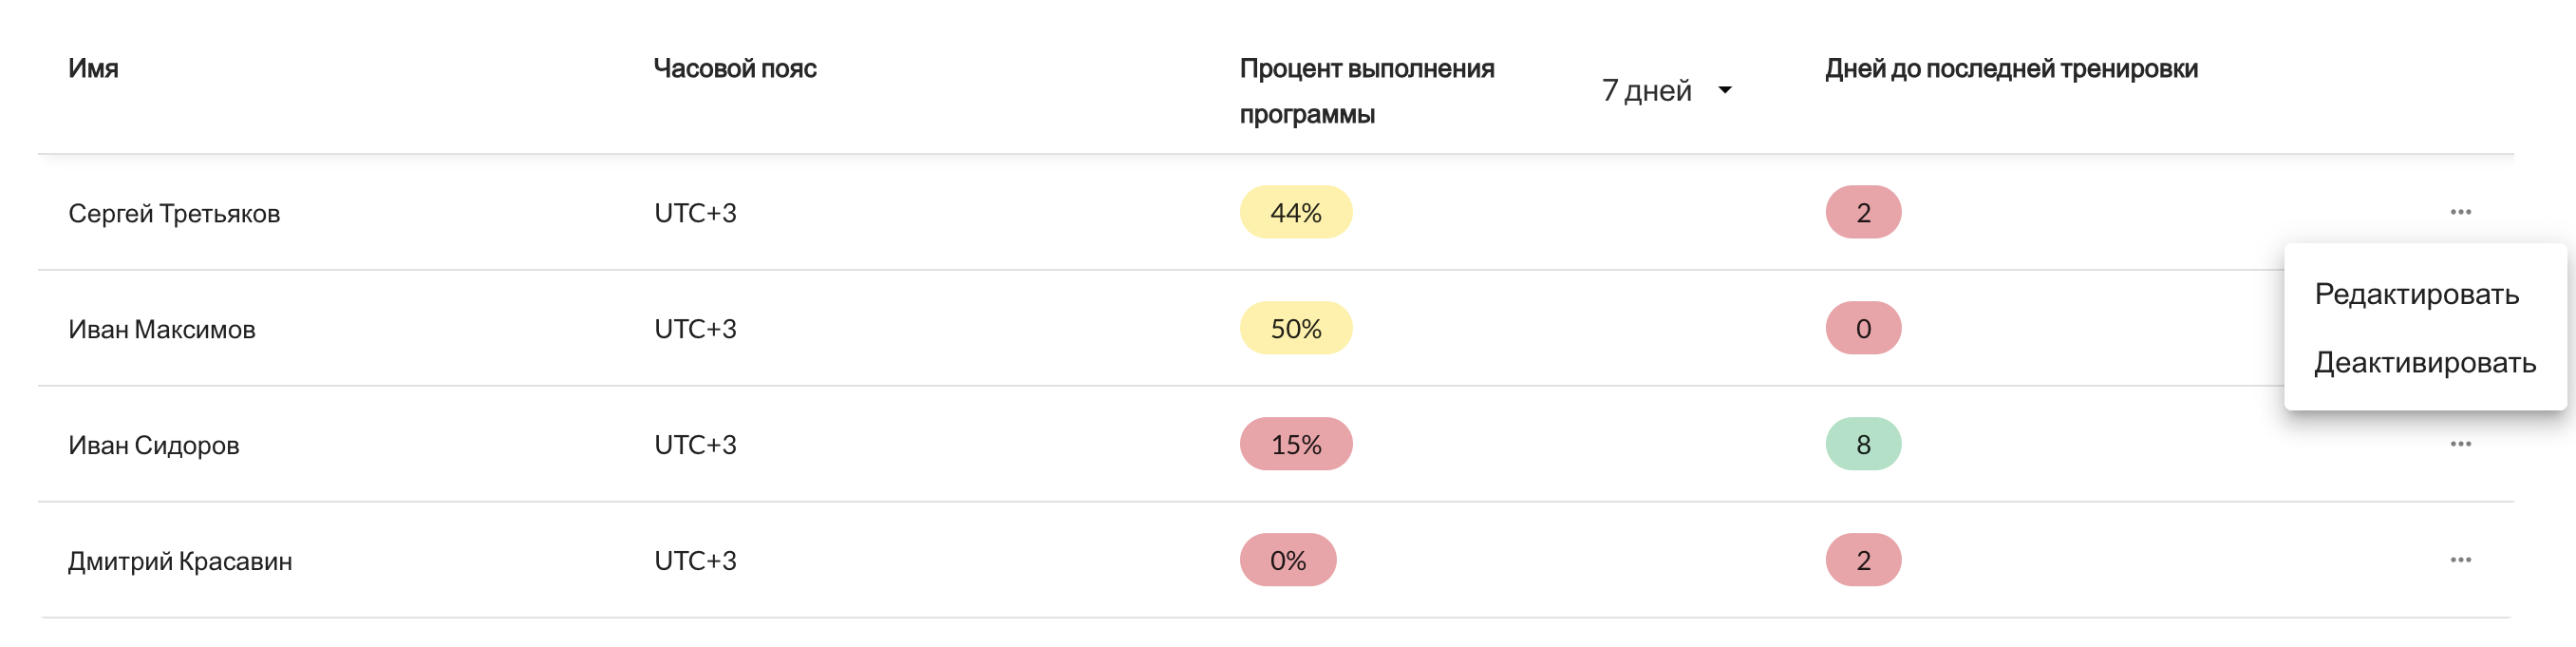2576x647 pixels.
Task: Open the three-dot menu for Иван Сидоров
Action: tap(2460, 444)
